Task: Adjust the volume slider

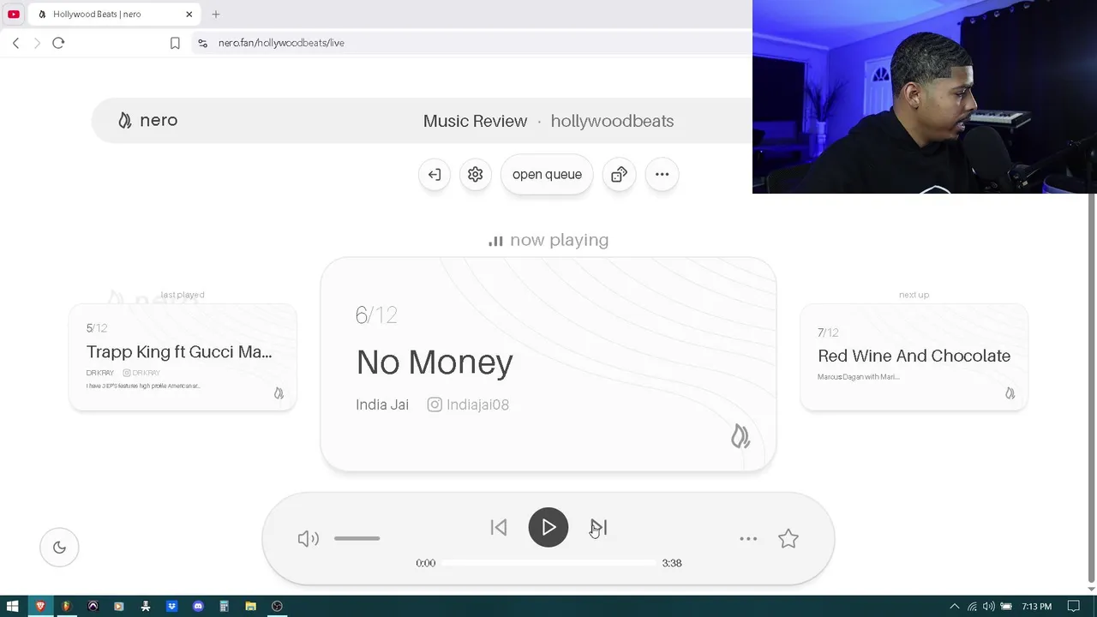Action: (x=357, y=538)
